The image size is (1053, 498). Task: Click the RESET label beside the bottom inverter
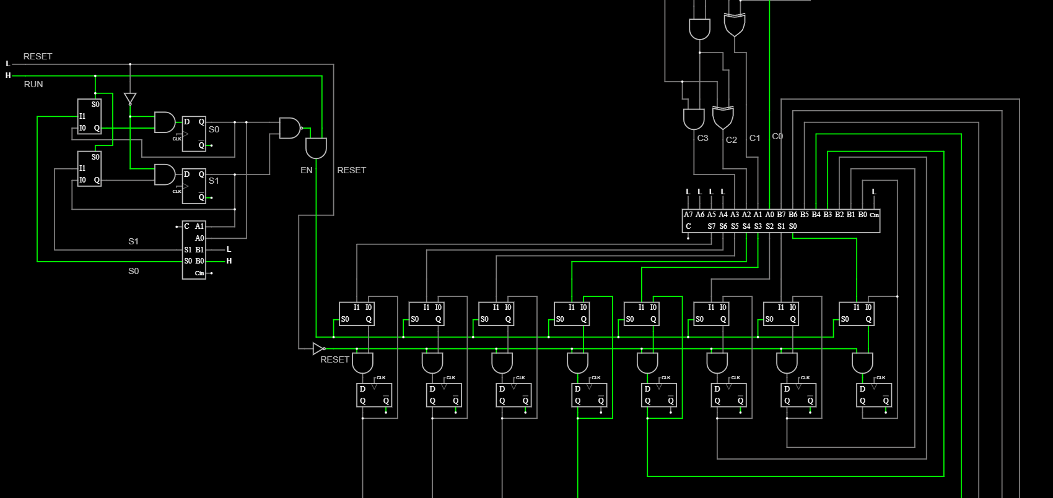click(335, 359)
